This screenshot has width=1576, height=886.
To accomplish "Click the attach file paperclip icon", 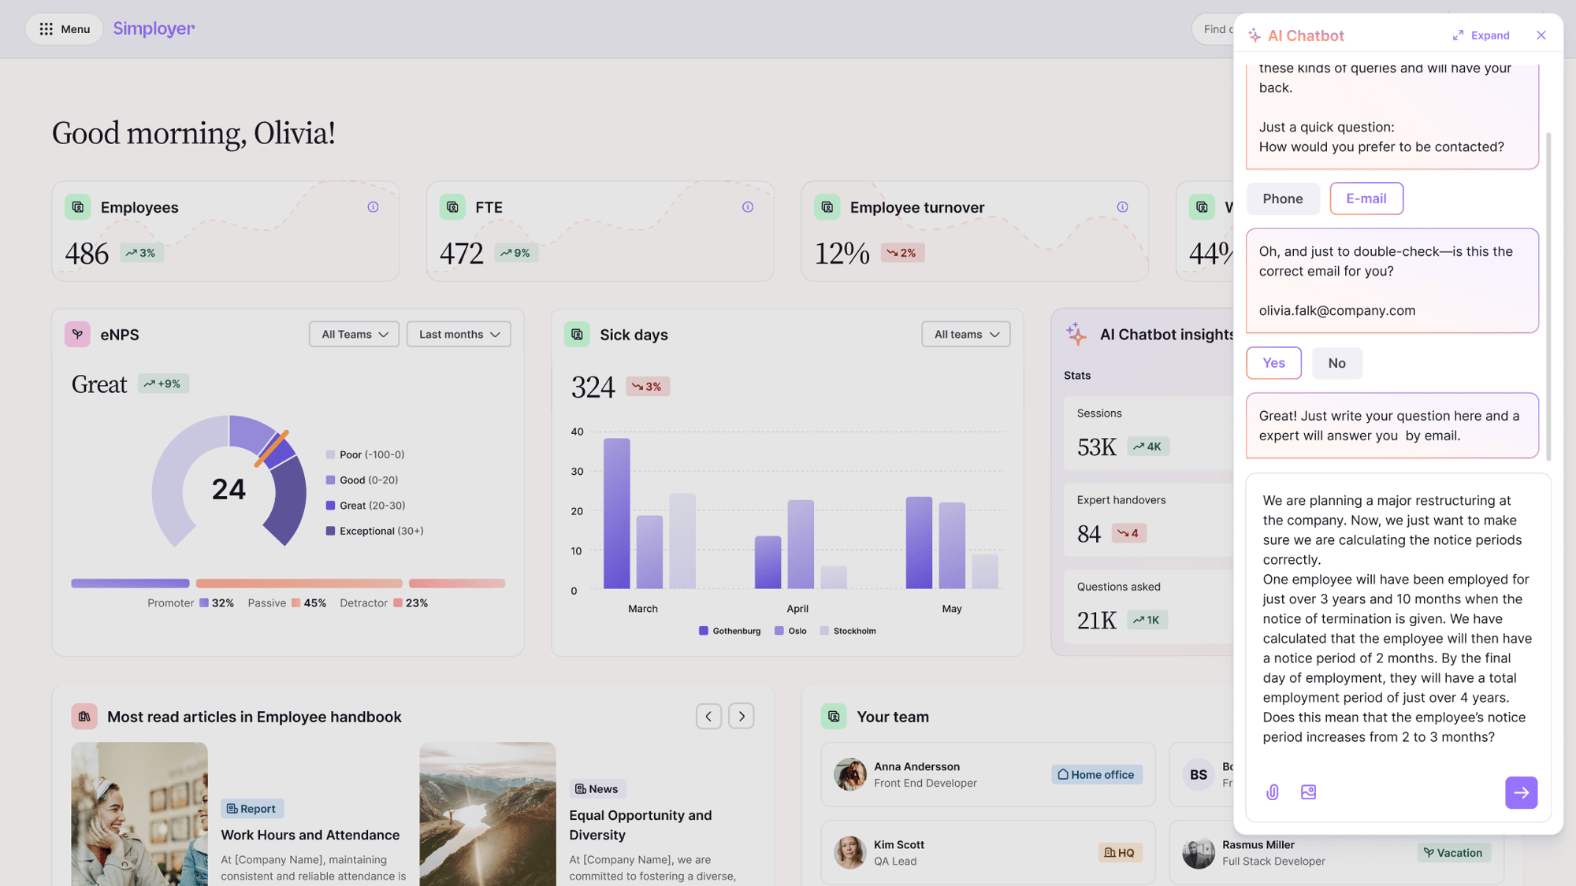I will coord(1273,792).
